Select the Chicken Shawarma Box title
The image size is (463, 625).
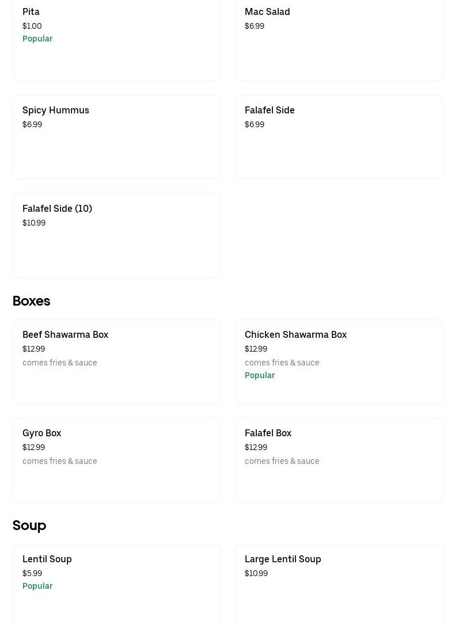[295, 335]
